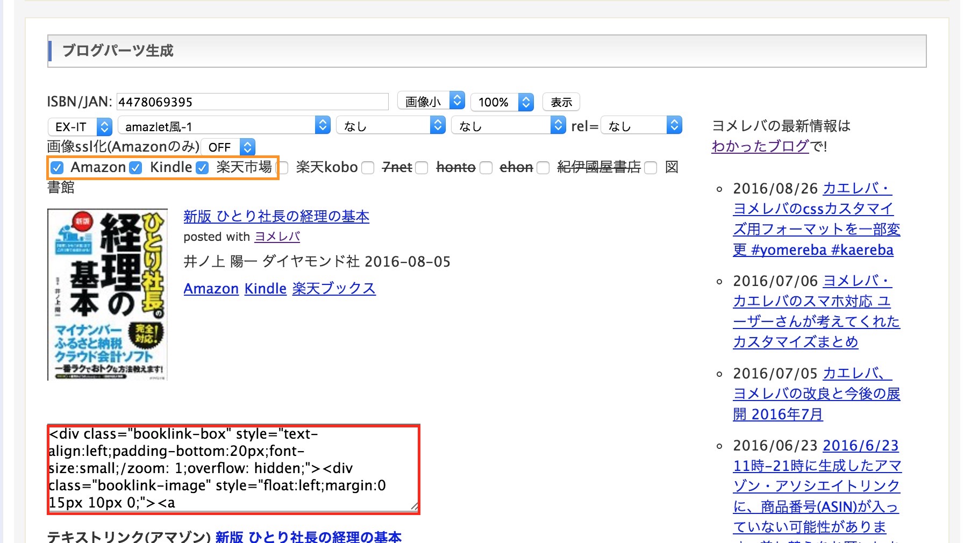Image resolution: width=971 pixels, height=543 pixels.
Task: Open the second なし dropdown before rel=
Action: pos(509,126)
